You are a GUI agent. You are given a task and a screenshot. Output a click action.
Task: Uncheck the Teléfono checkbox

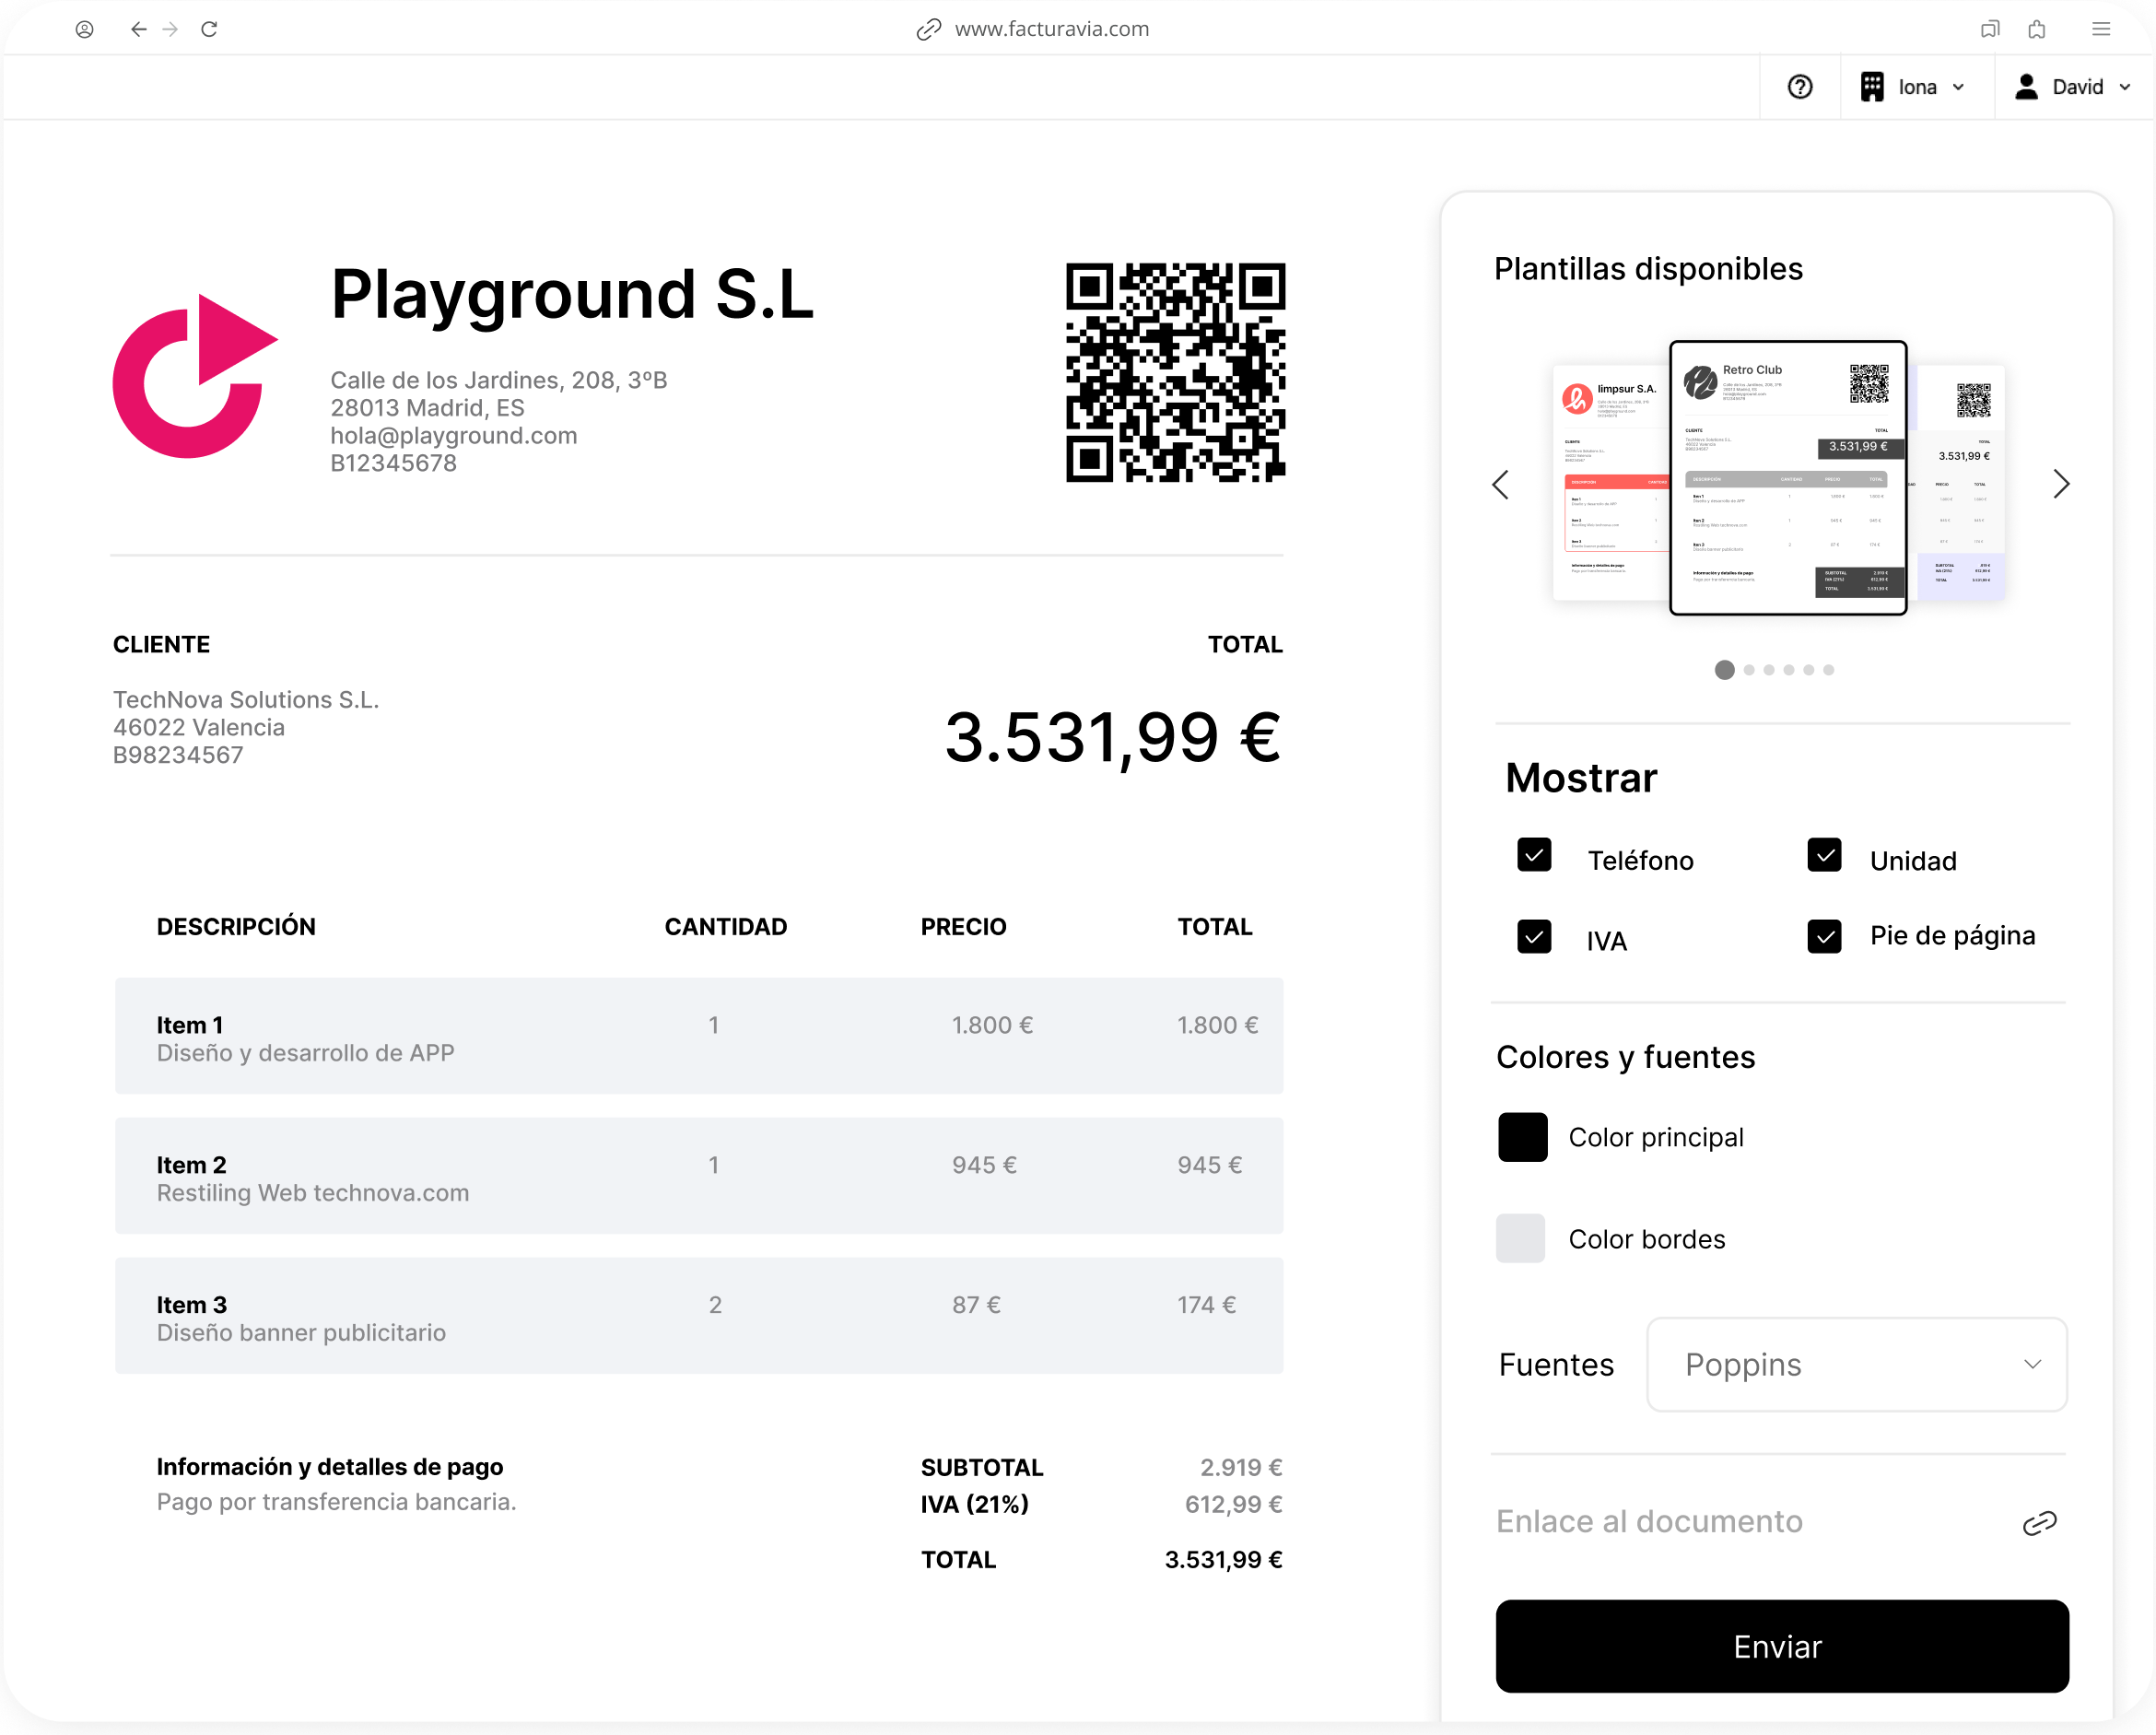pyautogui.click(x=1534, y=857)
